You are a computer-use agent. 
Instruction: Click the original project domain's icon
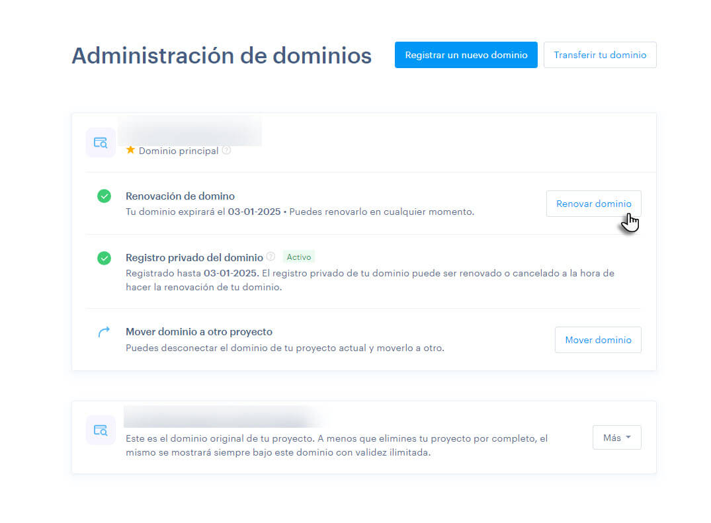click(x=101, y=430)
